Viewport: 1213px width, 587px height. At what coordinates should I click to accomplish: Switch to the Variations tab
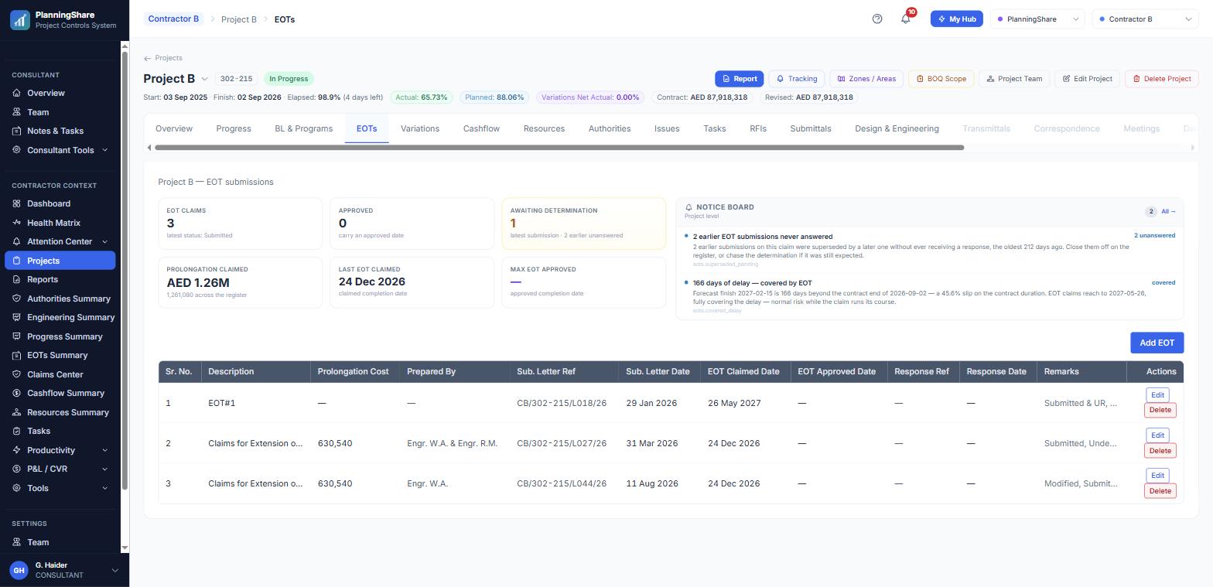(420, 128)
